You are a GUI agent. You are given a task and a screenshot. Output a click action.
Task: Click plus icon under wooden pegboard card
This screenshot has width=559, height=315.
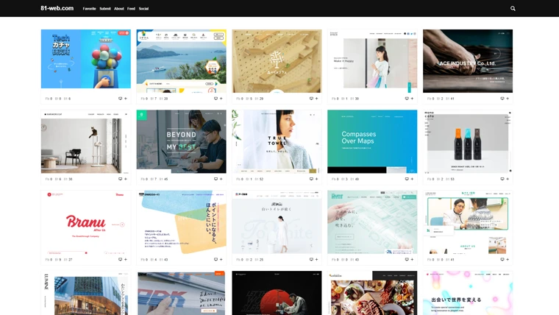pos(316,99)
